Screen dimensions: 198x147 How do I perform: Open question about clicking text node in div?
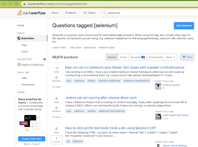point(110,128)
